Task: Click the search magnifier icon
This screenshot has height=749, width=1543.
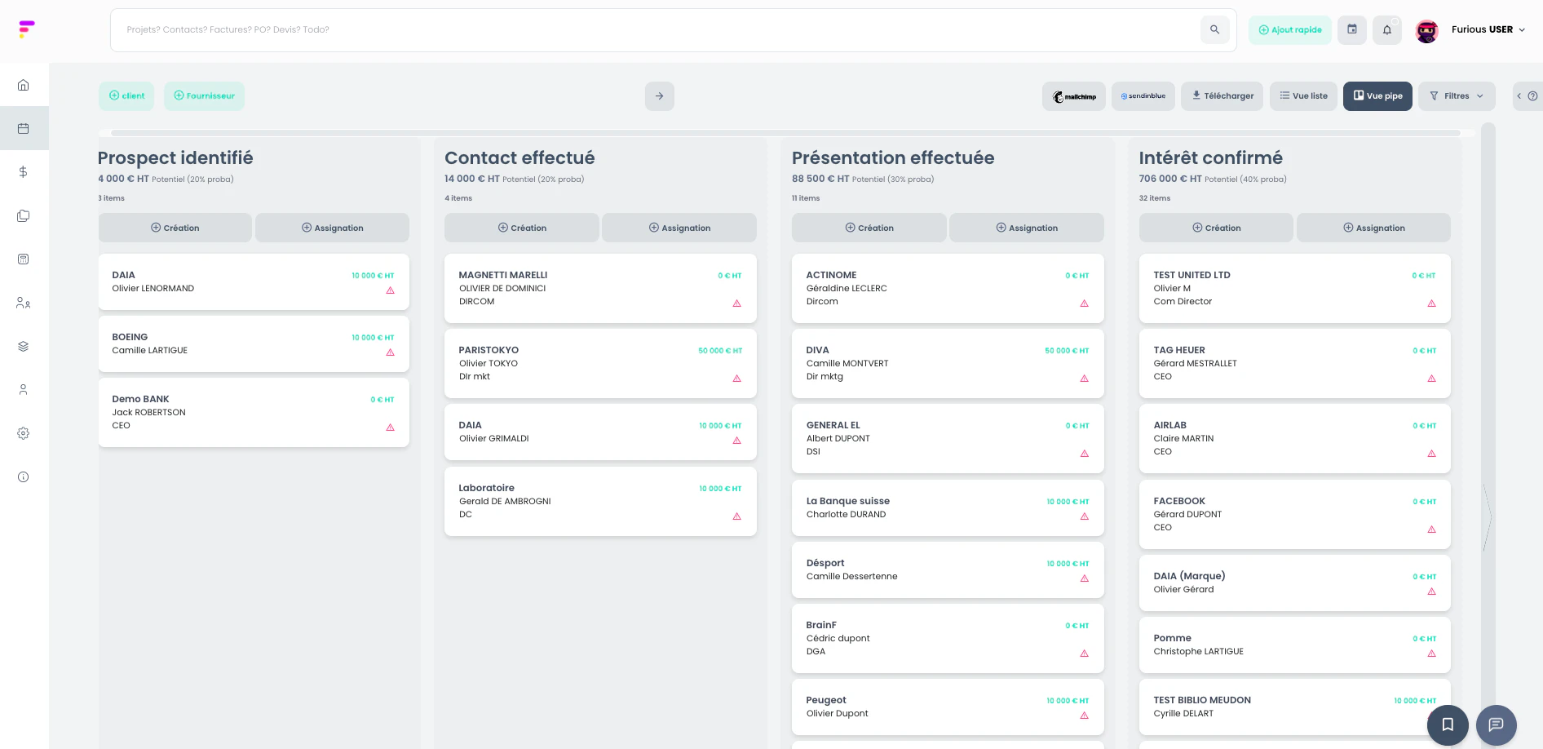Action: point(1214,30)
